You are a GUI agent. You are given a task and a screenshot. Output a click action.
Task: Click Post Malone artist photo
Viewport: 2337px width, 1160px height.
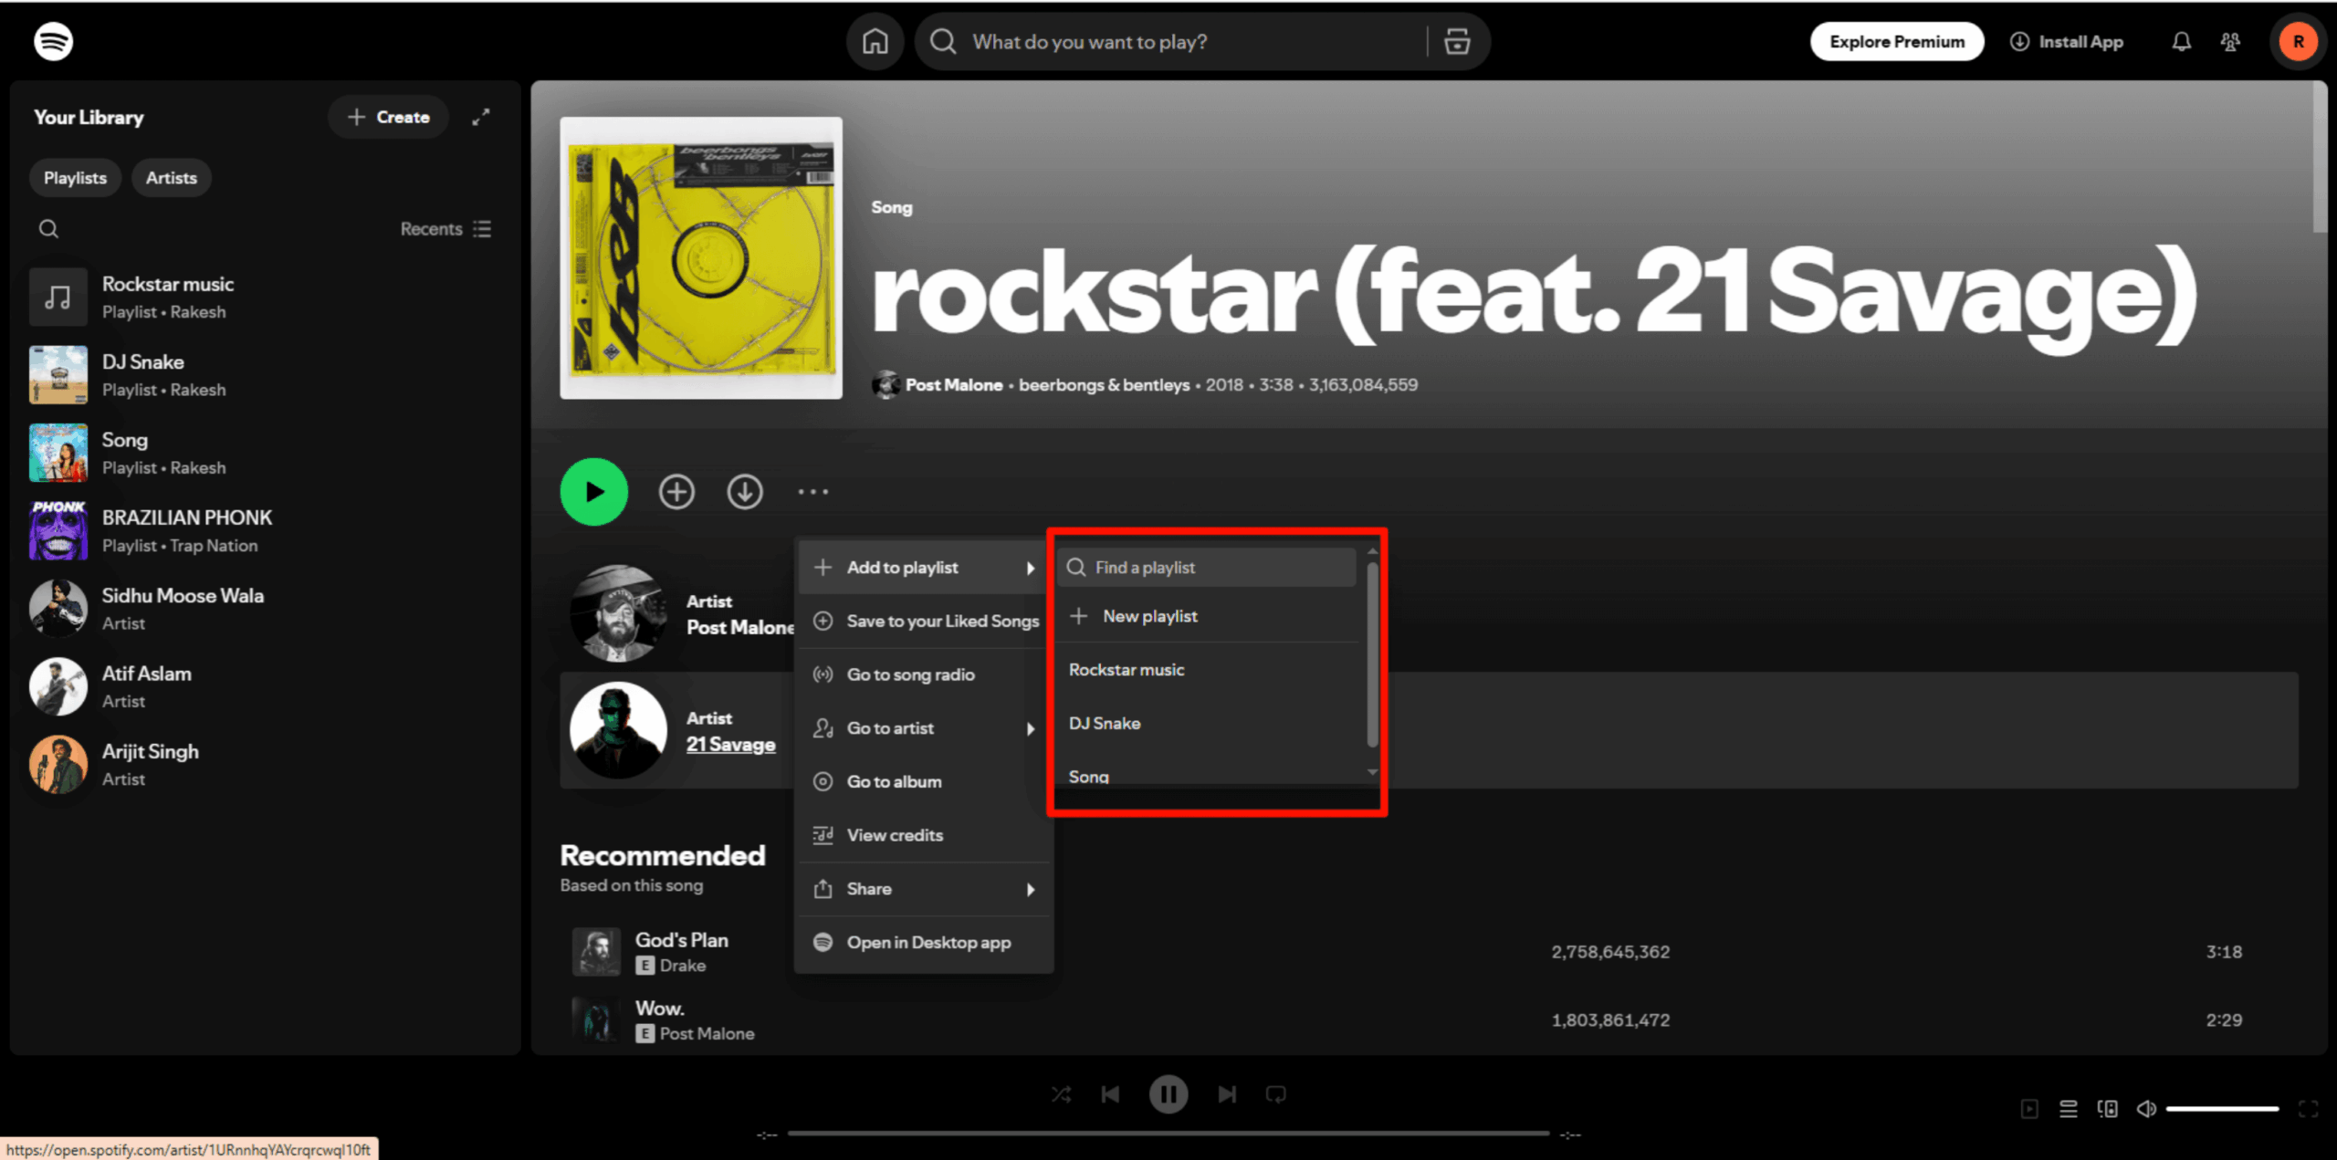[x=618, y=613]
